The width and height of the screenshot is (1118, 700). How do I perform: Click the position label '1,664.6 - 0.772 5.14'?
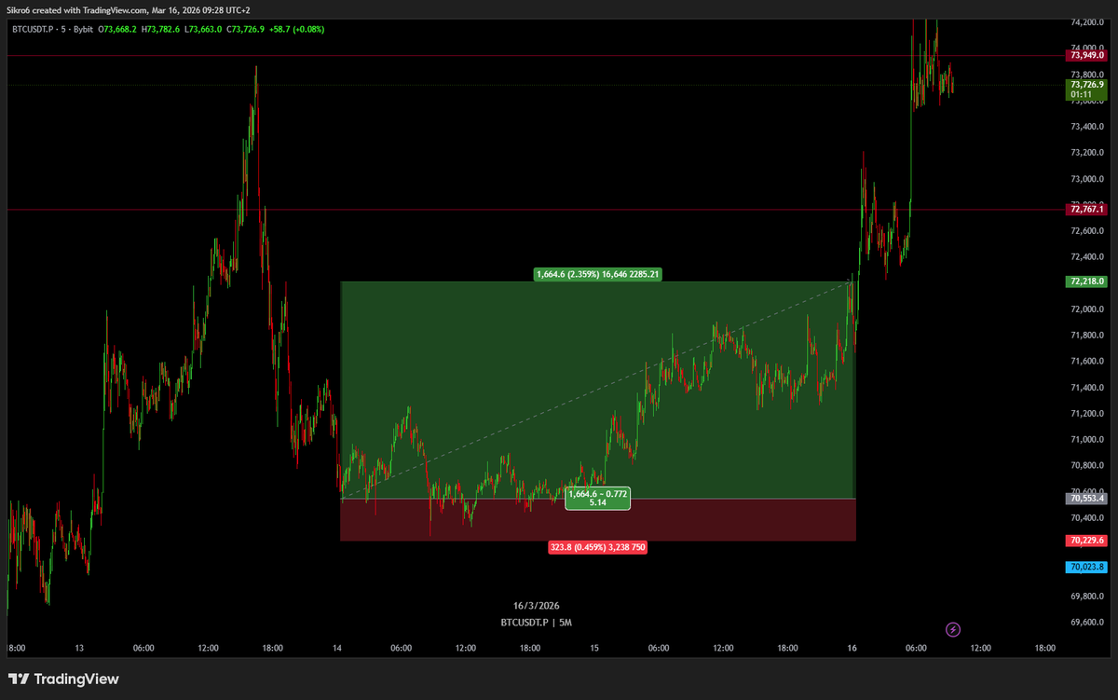click(598, 498)
